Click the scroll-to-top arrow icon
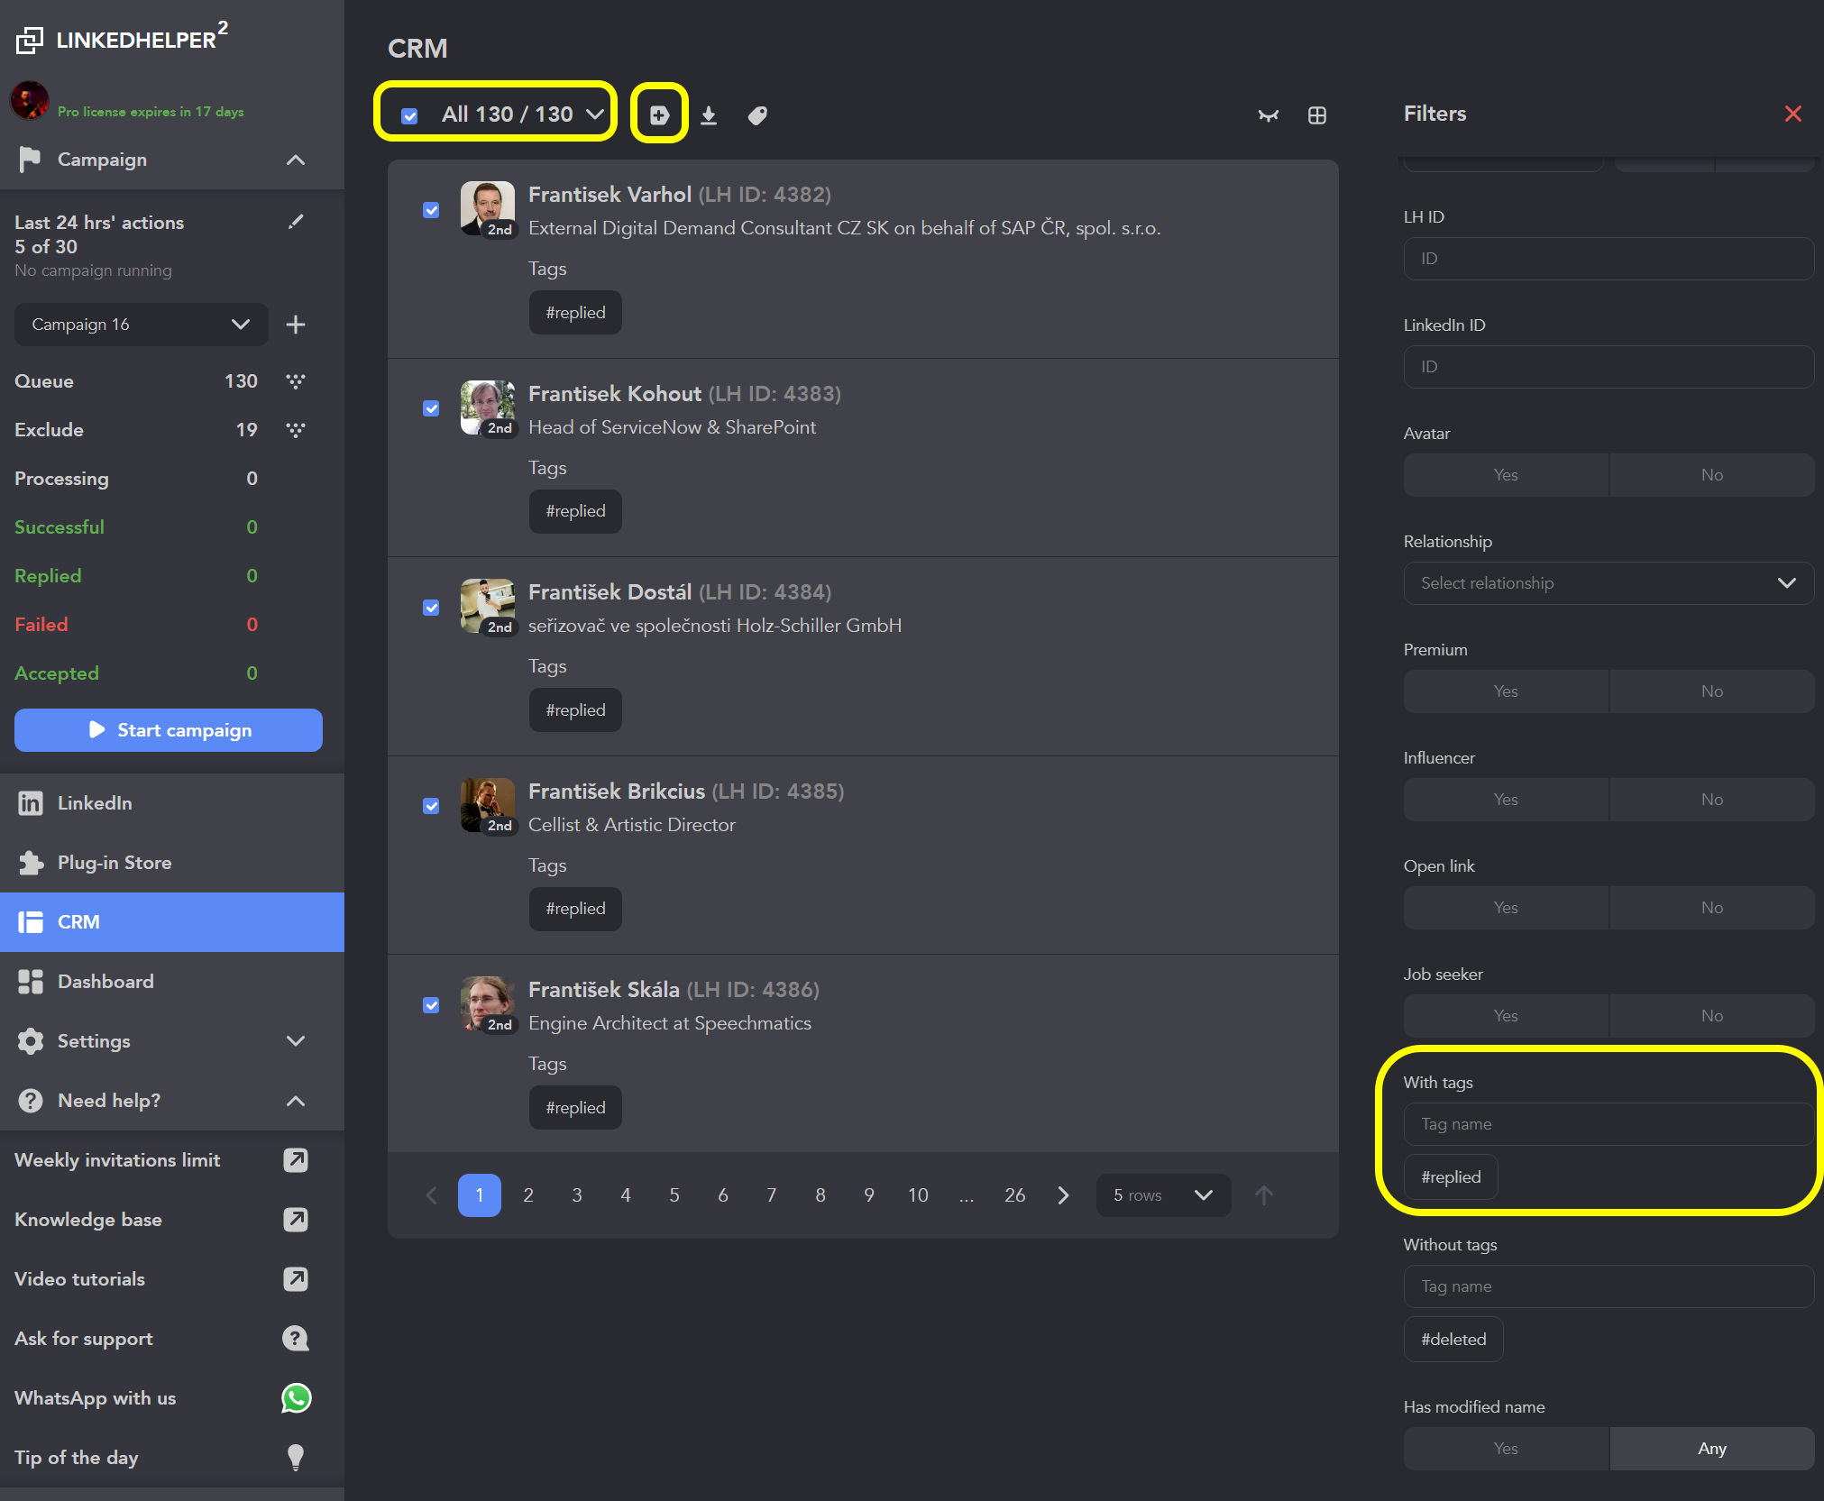This screenshot has width=1824, height=1501. (x=1264, y=1195)
